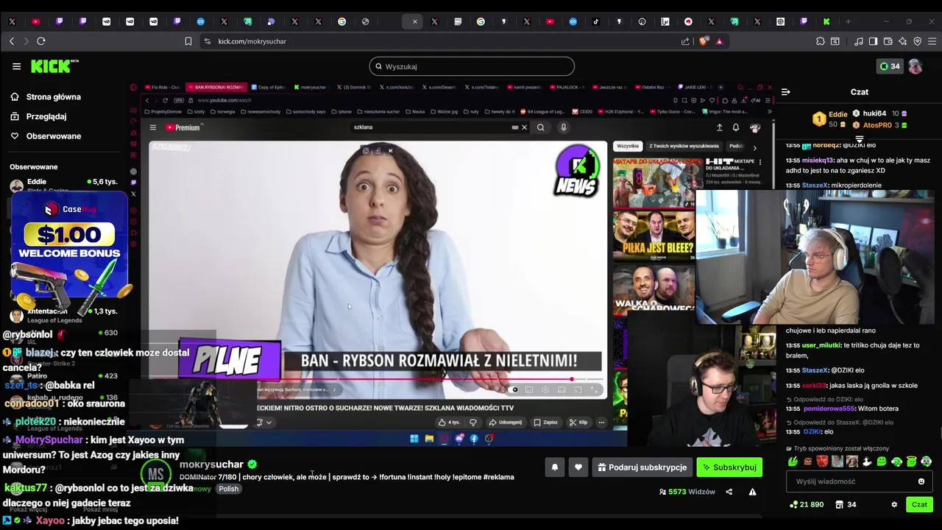942x530 pixels.
Task: Expand filter chips with right arrow
Action: (754, 147)
